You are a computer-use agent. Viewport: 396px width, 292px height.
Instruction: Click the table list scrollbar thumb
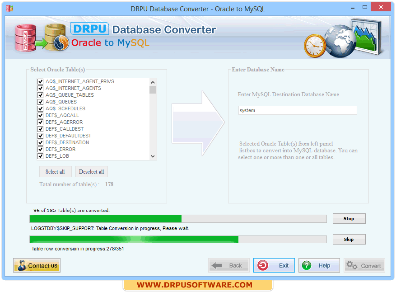[x=153, y=90]
